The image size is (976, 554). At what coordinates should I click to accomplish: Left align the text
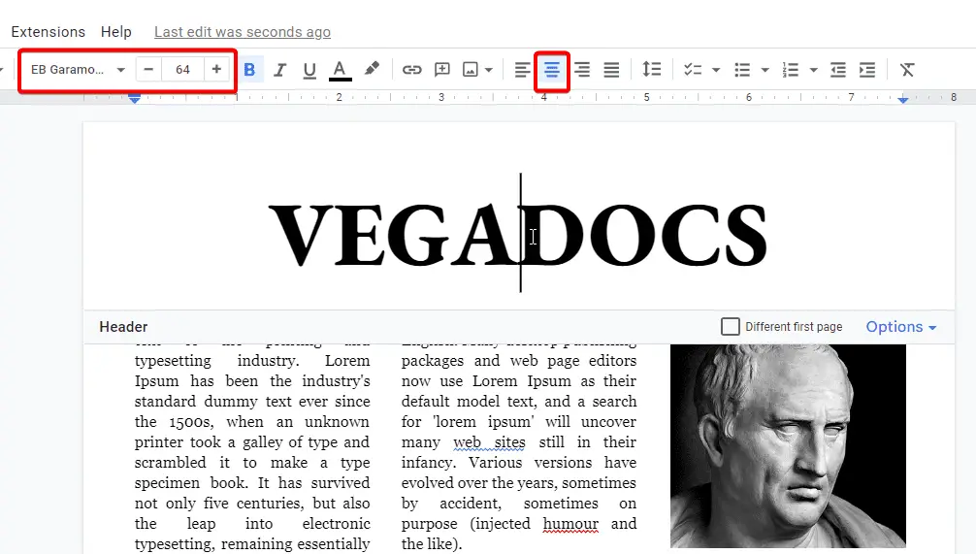pyautogui.click(x=522, y=70)
